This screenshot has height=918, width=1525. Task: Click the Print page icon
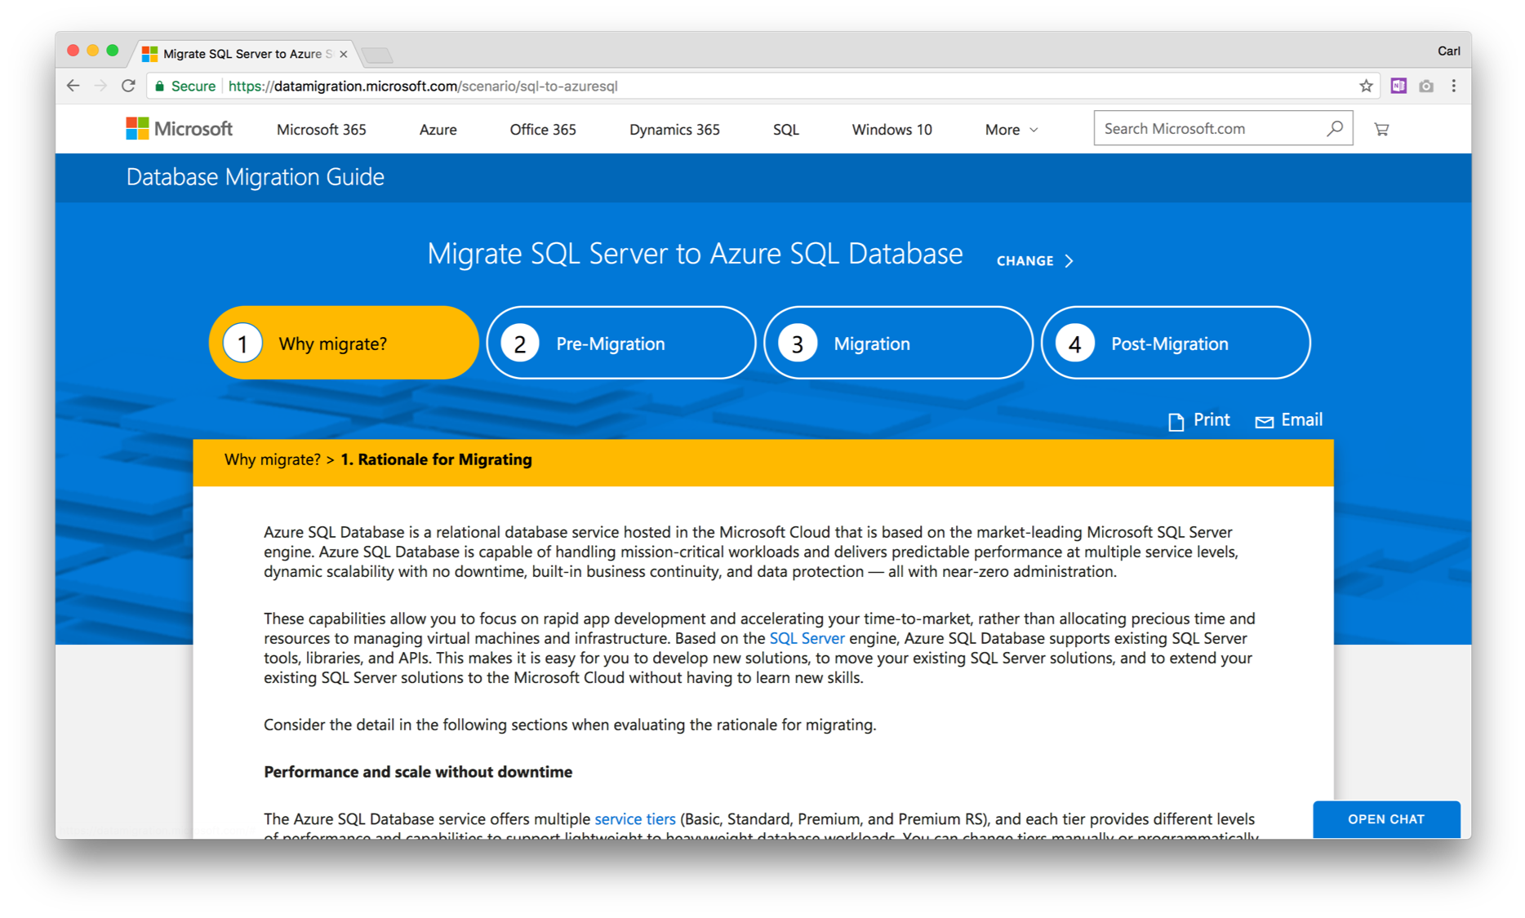(x=1176, y=421)
